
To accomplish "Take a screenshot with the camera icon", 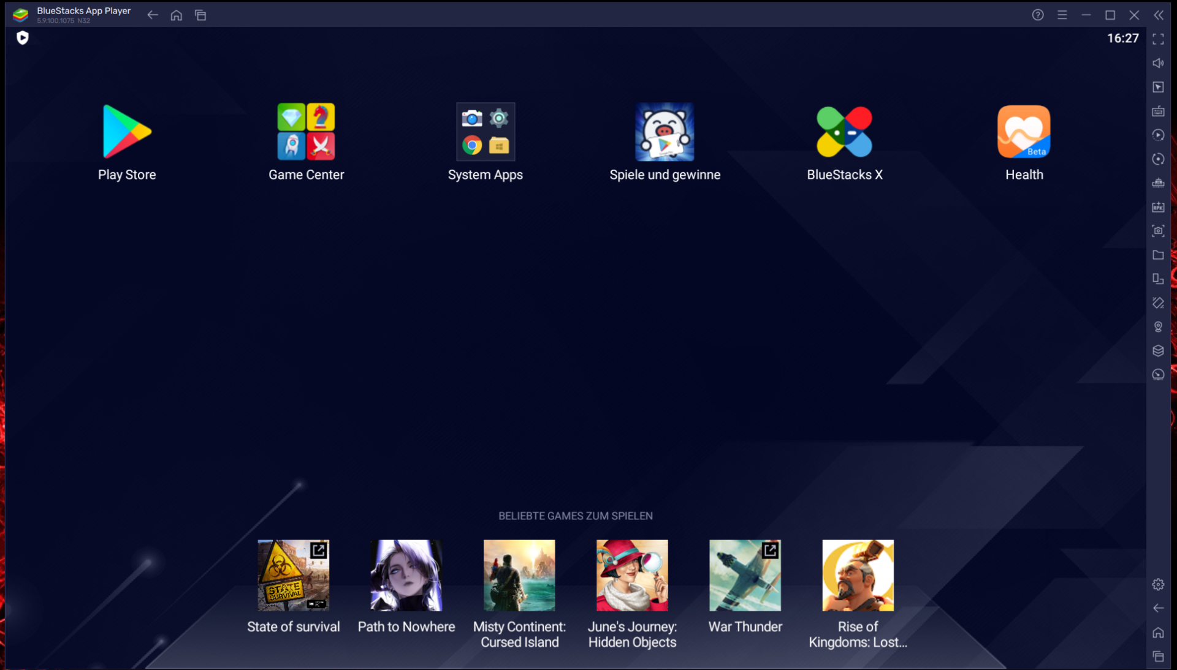I will [1158, 231].
